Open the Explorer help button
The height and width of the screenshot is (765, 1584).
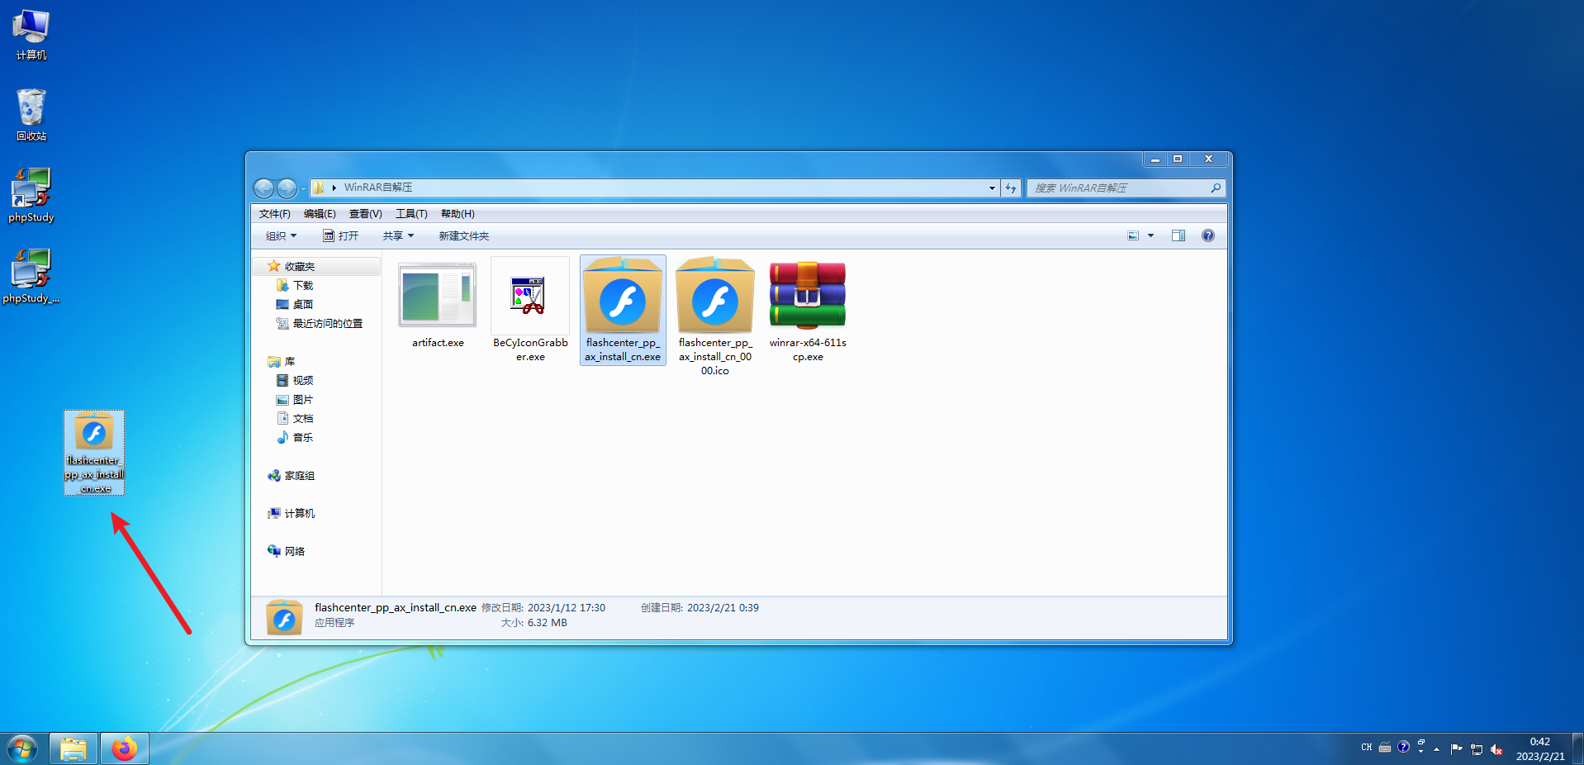pyautogui.click(x=1208, y=236)
